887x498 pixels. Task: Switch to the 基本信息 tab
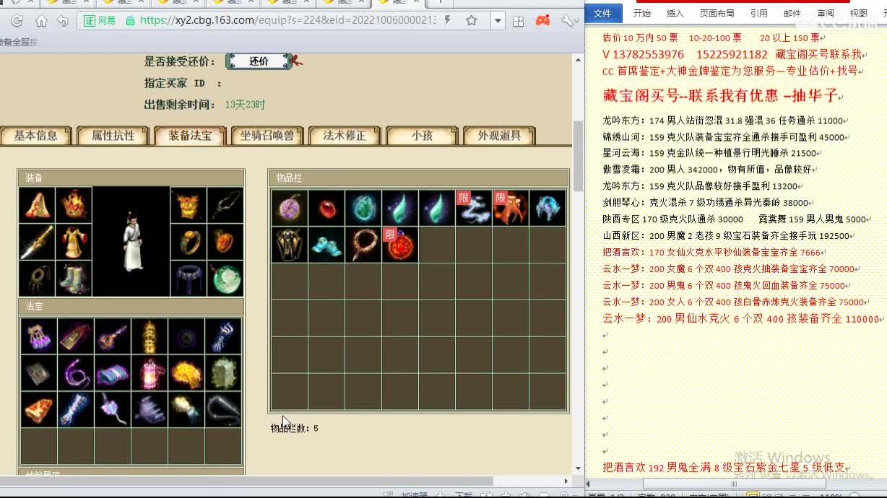(36, 136)
